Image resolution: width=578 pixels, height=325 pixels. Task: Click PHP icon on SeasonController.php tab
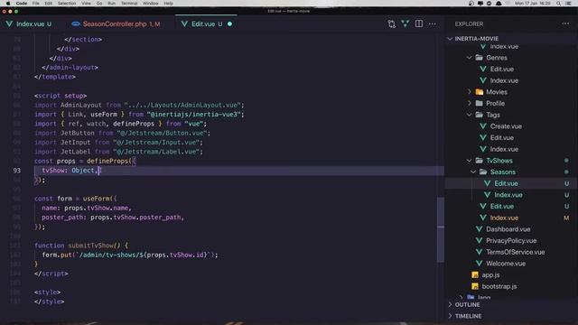point(76,24)
